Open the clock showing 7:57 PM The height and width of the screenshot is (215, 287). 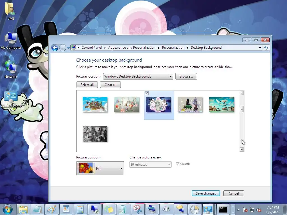point(273,209)
